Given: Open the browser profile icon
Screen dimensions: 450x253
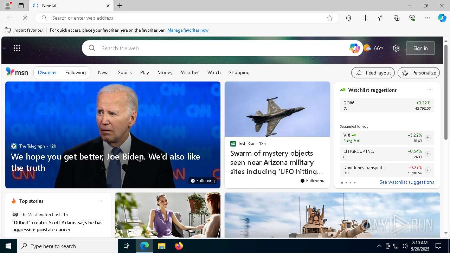Looking at the screenshot, I should (x=7, y=6).
